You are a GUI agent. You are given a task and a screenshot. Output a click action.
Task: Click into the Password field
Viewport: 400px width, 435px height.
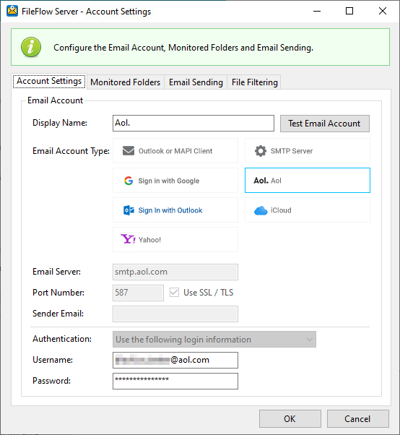(x=175, y=382)
